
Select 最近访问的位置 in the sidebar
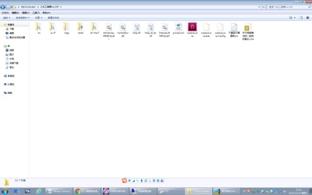coord(17,37)
